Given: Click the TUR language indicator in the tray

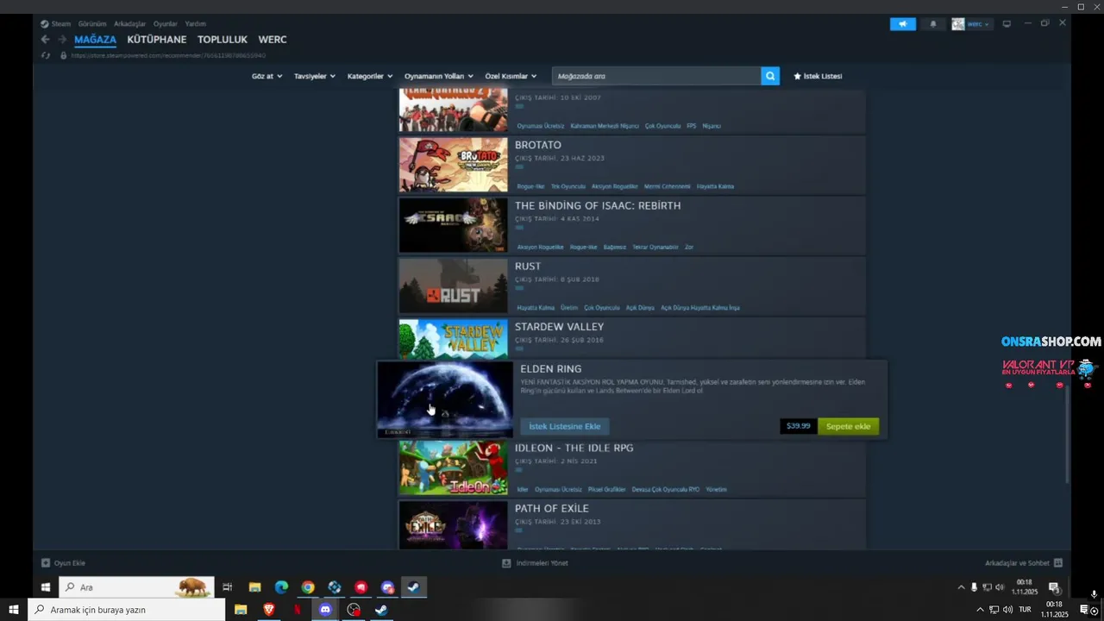Looking at the screenshot, I should (x=1025, y=610).
